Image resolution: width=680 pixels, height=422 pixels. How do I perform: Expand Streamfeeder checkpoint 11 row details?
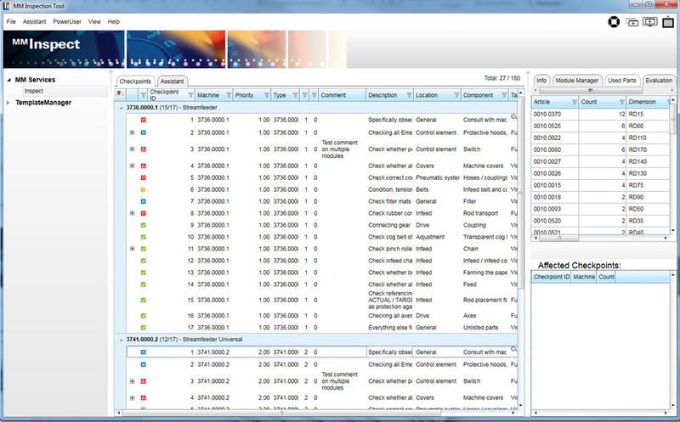click(x=133, y=249)
